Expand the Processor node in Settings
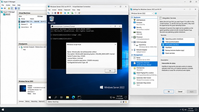199x112 pixels. click(132, 37)
